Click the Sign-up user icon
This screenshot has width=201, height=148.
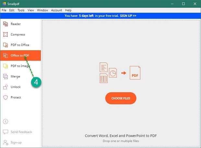point(6,142)
